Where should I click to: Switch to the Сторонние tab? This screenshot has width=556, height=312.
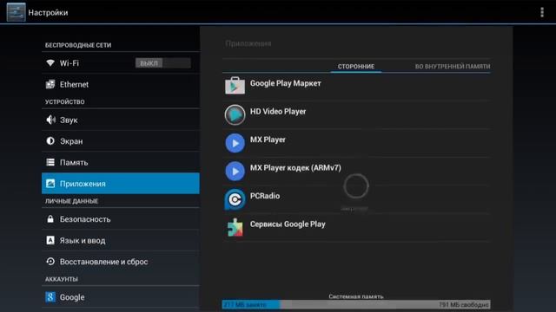(356, 66)
